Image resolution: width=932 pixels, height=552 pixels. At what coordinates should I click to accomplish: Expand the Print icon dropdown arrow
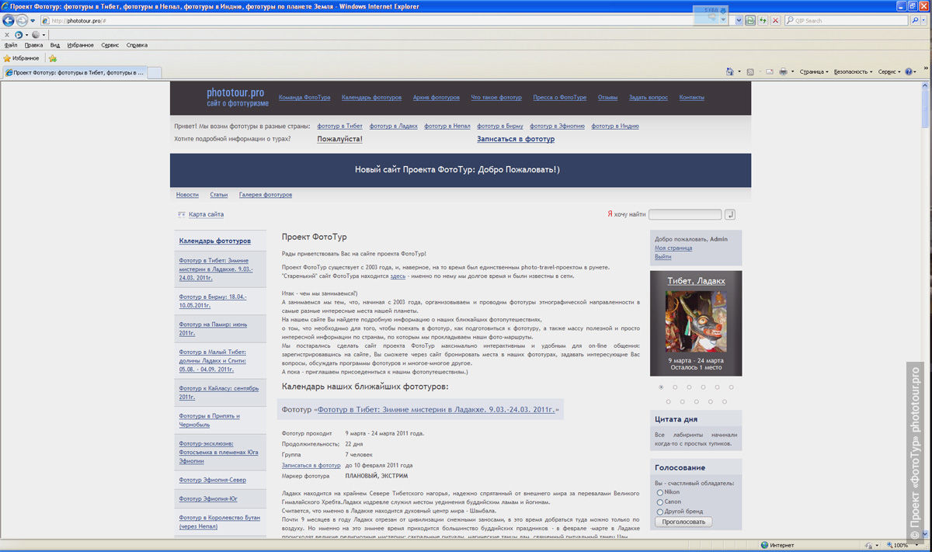tap(792, 71)
